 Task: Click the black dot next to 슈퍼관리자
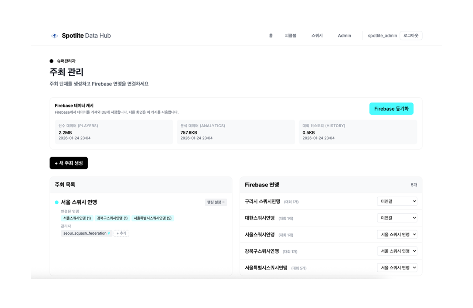51,61
